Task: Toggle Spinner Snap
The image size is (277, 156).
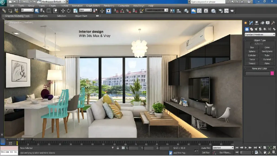Action: tap(135, 11)
